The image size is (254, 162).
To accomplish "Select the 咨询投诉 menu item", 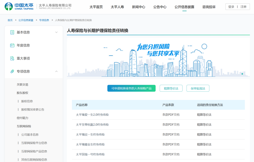I will [x=209, y=7].
